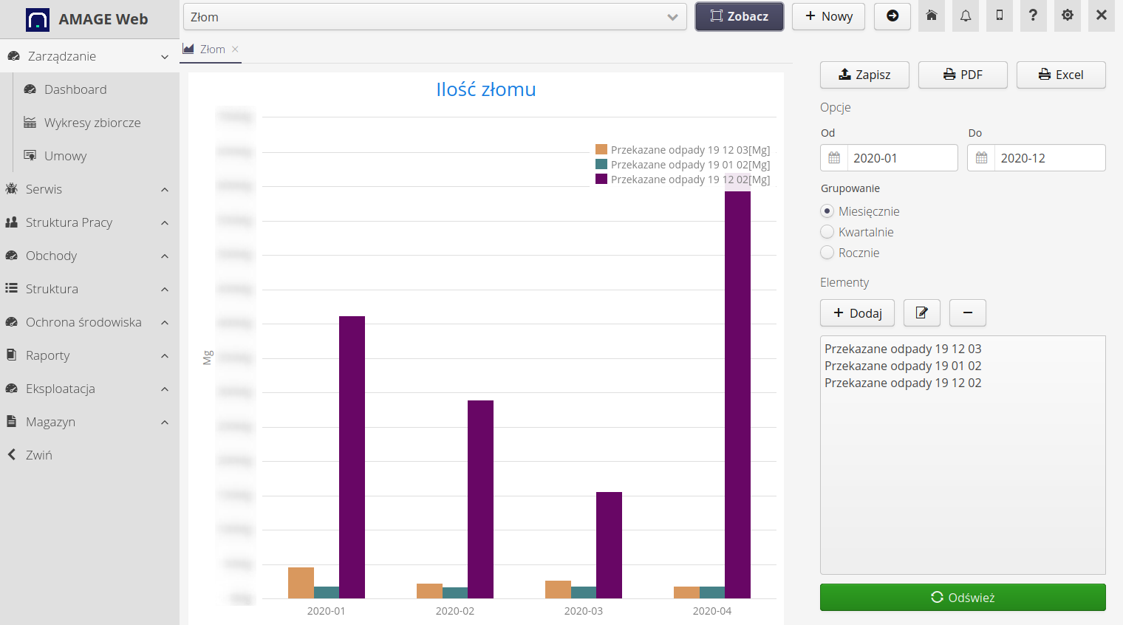Select Miesięcznie grouping option
The image size is (1123, 625).
coord(827,211)
